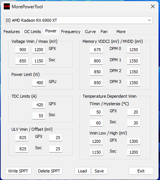Image resolution: width=160 pixels, height=180 pixels.
Task: Click the Voltage Vmin / Vmax (mV) group label
Action: pyautogui.click(x=34, y=41)
